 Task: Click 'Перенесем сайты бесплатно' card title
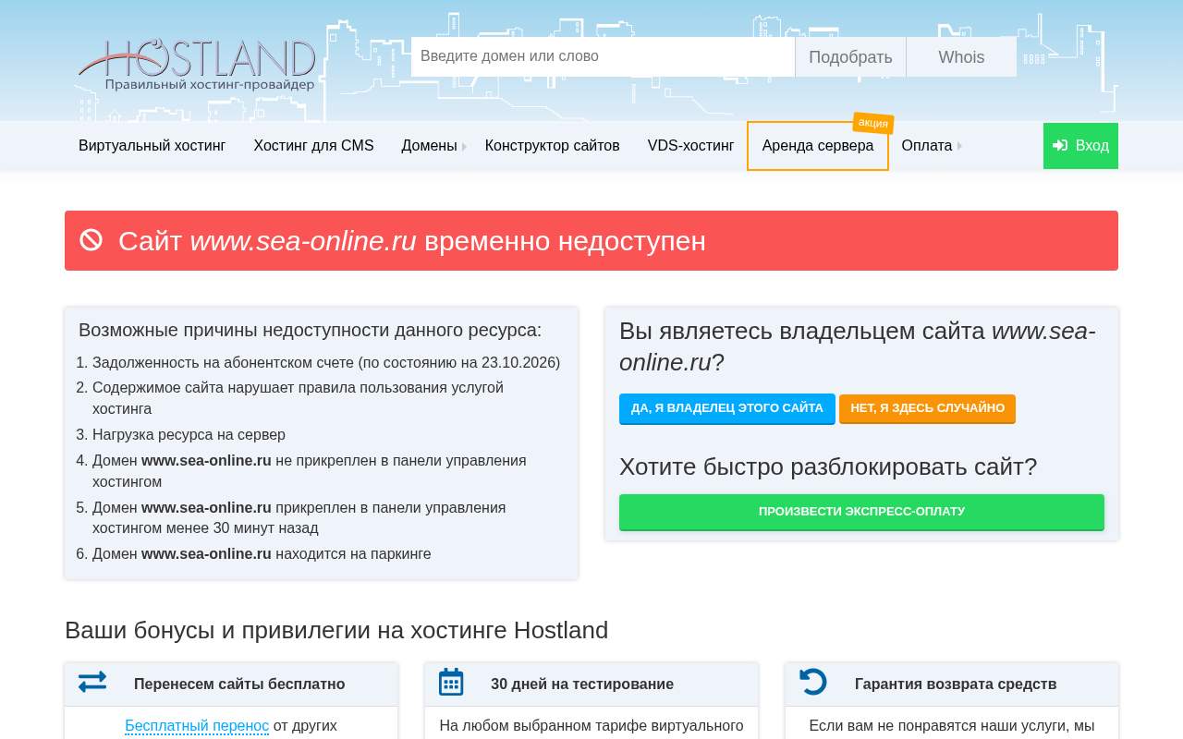[x=239, y=684]
